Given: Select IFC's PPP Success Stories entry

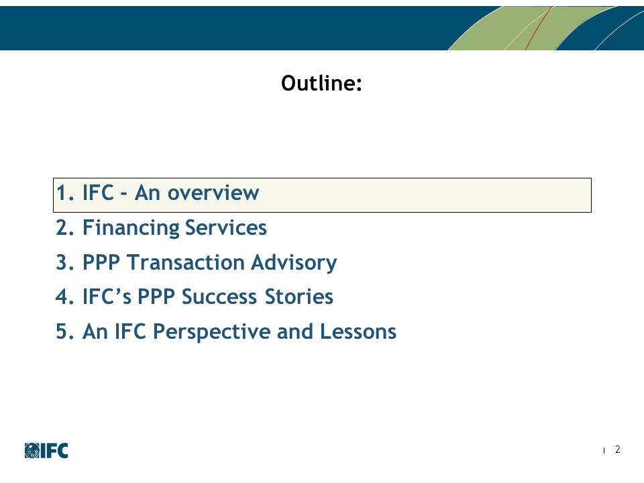Looking at the screenshot, I should click(x=195, y=297).
